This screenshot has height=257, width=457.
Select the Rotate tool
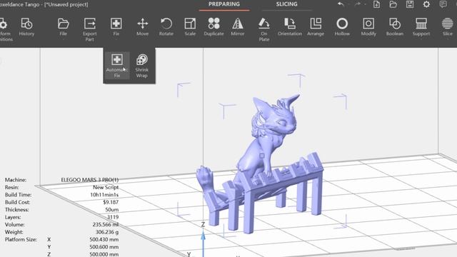coord(166,27)
